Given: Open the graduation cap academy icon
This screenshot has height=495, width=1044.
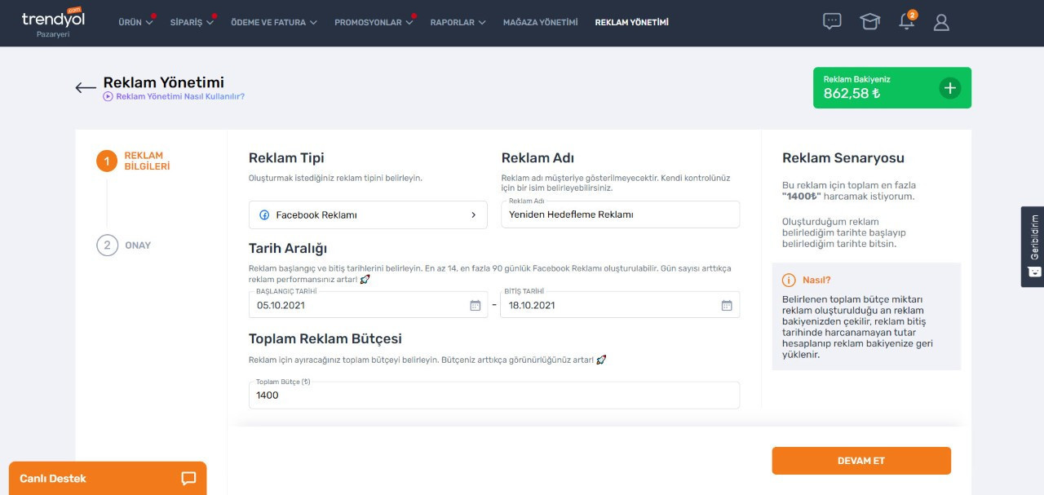Looking at the screenshot, I should point(869,22).
